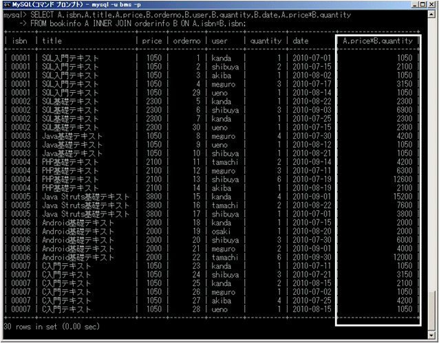This screenshot has height=343, width=439.
Task: Click the date 2010-07-17
Action: coord(312,84)
